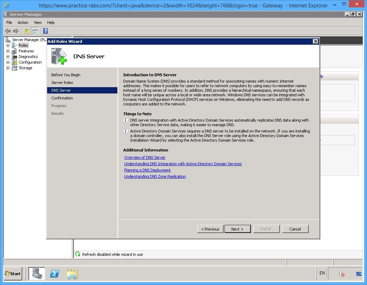
Task: Click the Start button
Action: (13, 273)
